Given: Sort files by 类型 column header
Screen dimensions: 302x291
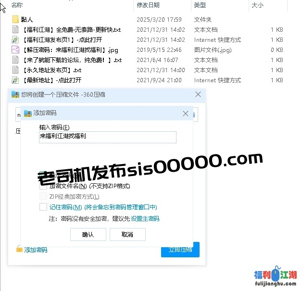Looking at the screenshot, I should coord(200,5).
